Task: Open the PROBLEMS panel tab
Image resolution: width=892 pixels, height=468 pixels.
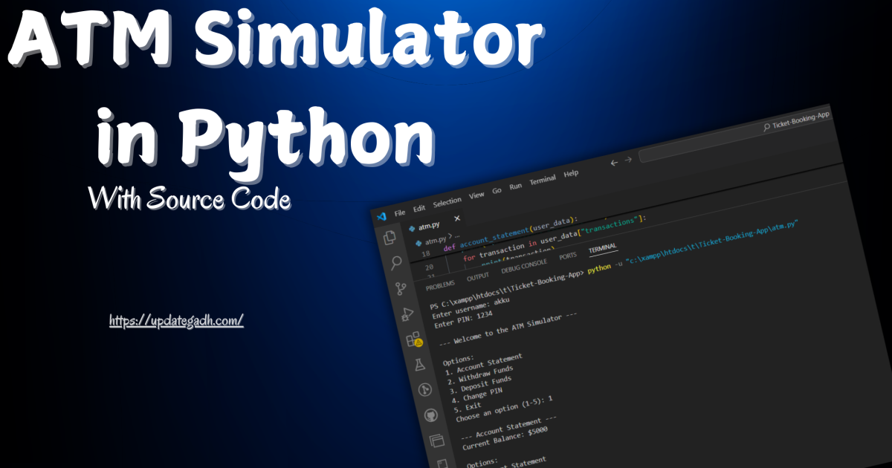Action: click(440, 284)
